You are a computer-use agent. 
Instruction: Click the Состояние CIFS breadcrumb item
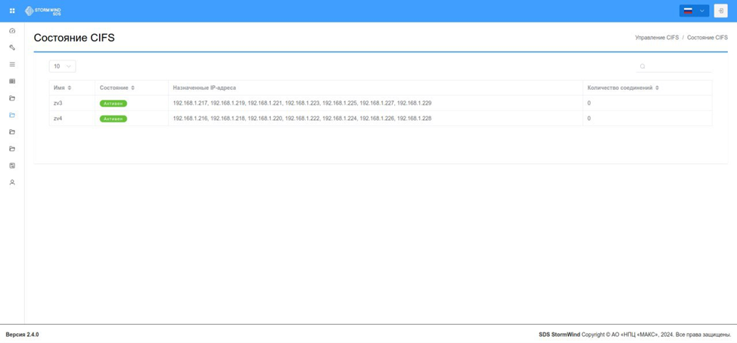(x=707, y=38)
